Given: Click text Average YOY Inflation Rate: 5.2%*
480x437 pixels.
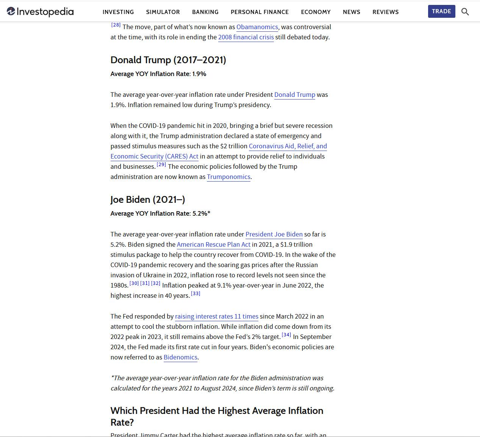Looking at the screenshot, I should coord(160,214).
